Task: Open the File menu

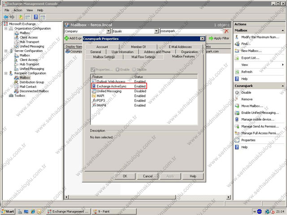Action: tap(7, 10)
